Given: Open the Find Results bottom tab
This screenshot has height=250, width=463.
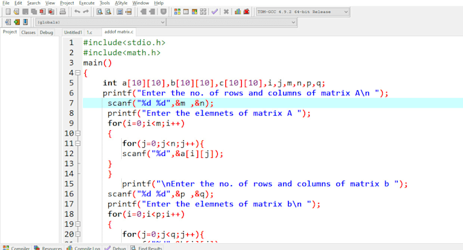Looking at the screenshot, I should point(147,248).
